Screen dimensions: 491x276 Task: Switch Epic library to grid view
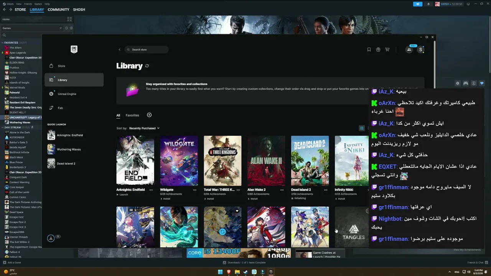point(361,128)
